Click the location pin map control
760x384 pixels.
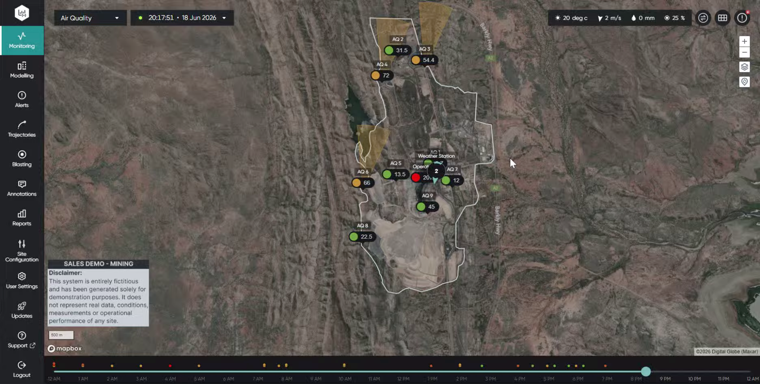tap(745, 82)
